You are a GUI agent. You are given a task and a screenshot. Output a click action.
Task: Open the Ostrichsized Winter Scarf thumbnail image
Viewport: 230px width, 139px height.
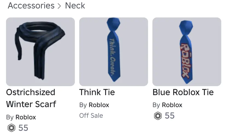pyautogui.click(x=40, y=52)
